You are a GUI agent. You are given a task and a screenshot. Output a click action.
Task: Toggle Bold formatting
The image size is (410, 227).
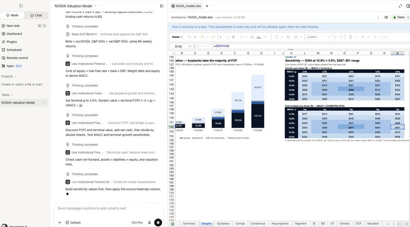(x=233, y=37)
